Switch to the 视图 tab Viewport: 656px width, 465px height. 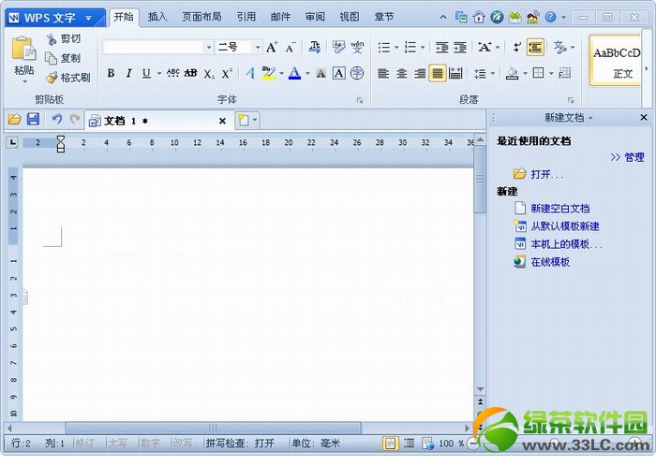click(350, 17)
